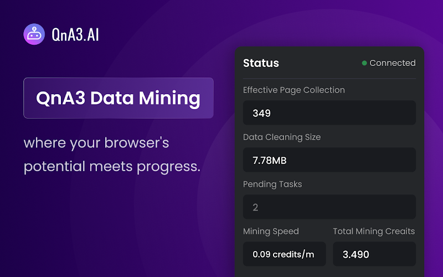Click the Effective Page Collection label
The width and height of the screenshot is (443, 277).
tap(294, 90)
